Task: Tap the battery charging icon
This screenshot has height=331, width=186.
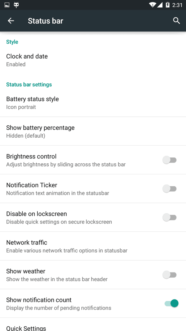Action: click(x=167, y=5)
